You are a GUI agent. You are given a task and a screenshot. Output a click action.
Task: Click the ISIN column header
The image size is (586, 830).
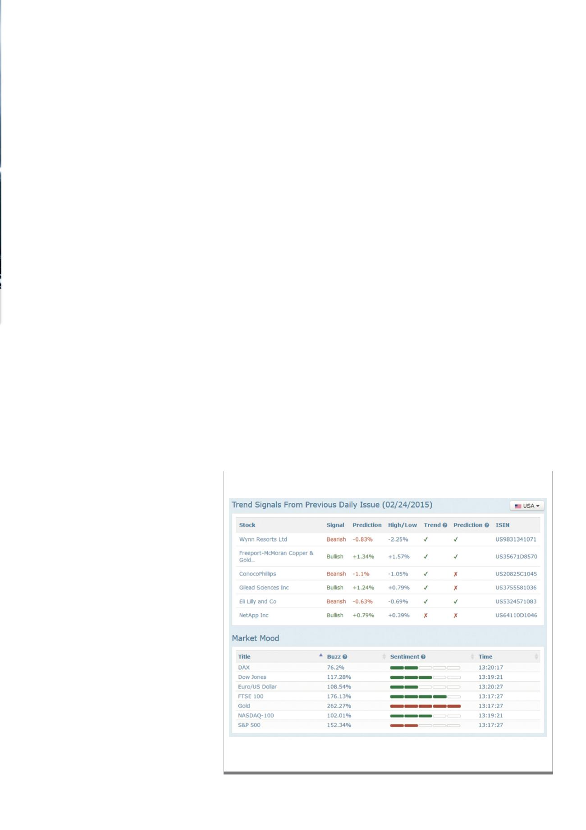[x=503, y=525]
